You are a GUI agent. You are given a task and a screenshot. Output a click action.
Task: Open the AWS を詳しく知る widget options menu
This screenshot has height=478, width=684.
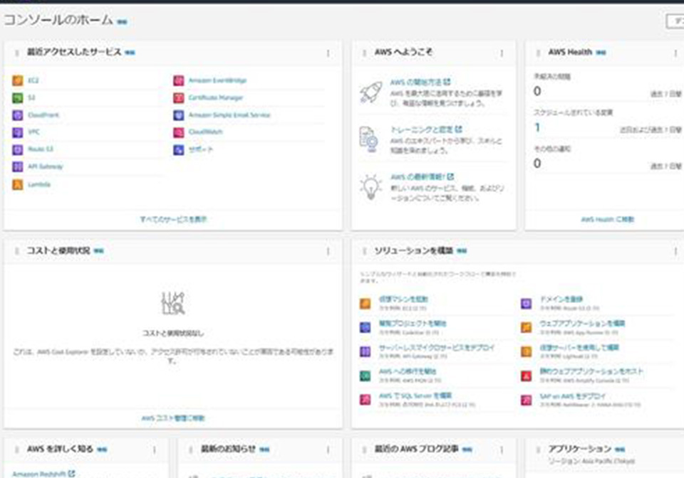pos(155,450)
